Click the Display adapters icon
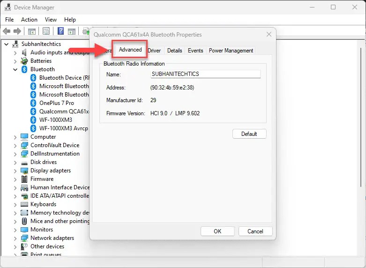This screenshot has height=268, width=366. click(x=24, y=171)
